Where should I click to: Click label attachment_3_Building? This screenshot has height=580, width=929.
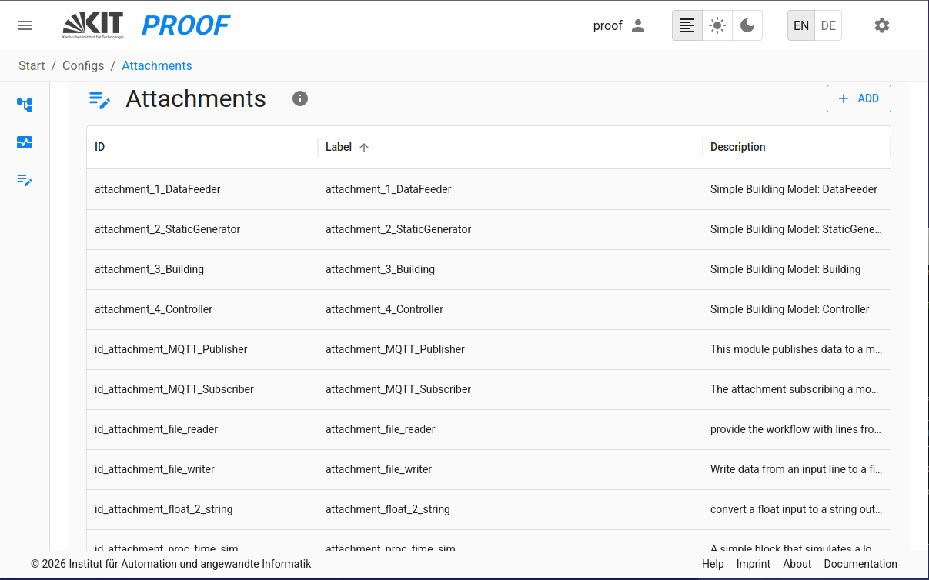(380, 269)
